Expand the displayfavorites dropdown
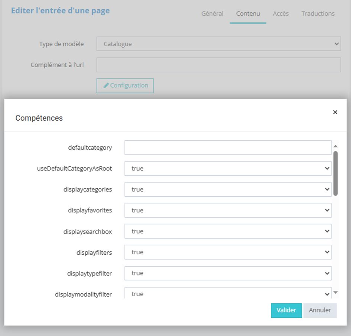This screenshot has height=336, width=351. pyautogui.click(x=228, y=211)
